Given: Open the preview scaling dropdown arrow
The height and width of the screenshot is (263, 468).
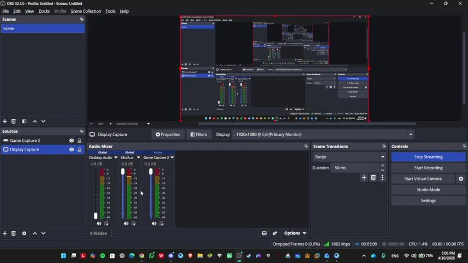Looking at the screenshot, I should pos(148,124).
